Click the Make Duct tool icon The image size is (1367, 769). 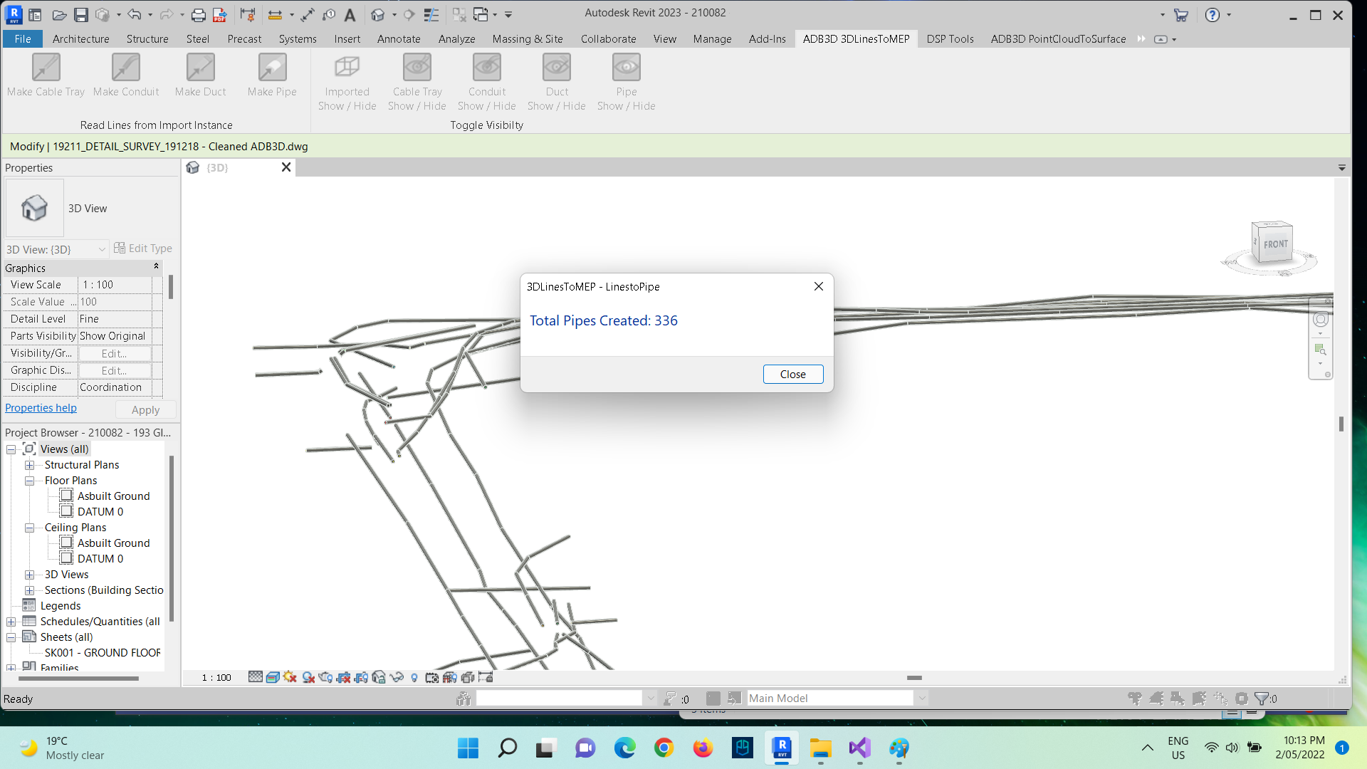200,68
